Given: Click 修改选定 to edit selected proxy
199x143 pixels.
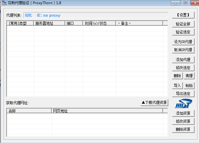Looking at the screenshot, I should [x=183, y=68].
